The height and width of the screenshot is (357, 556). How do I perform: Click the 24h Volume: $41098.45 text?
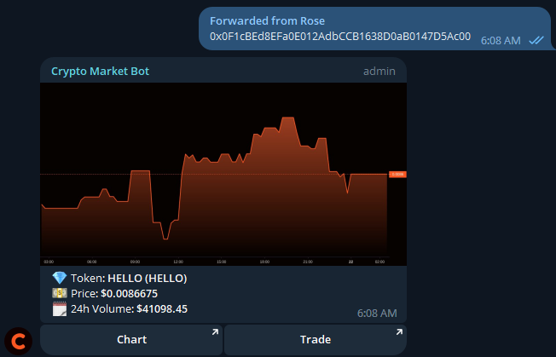[129, 308]
